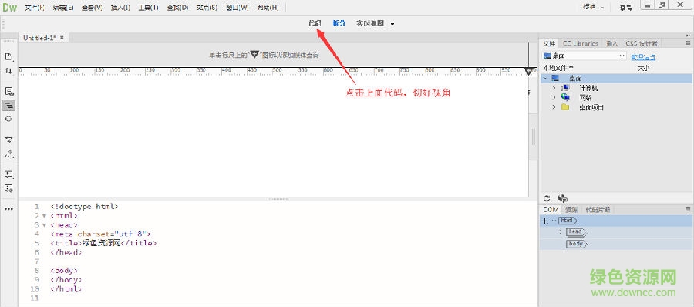Viewport: 694px width, 307px height.
Task: Click the select parent tag icon
Action: [8, 153]
